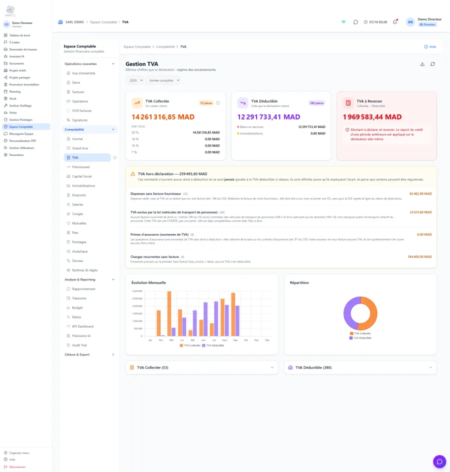This screenshot has width=450, height=472.
Task: Open Assistant IA in main sidebar
Action: point(16,56)
